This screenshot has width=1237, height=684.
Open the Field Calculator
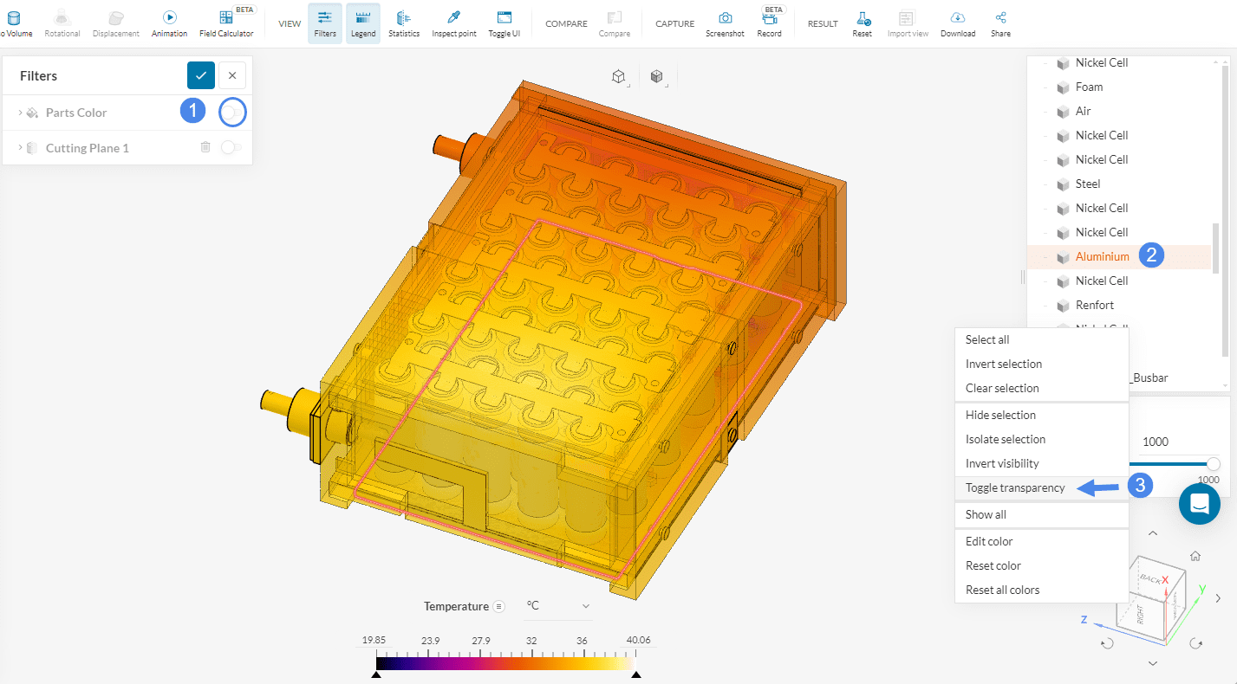[225, 23]
